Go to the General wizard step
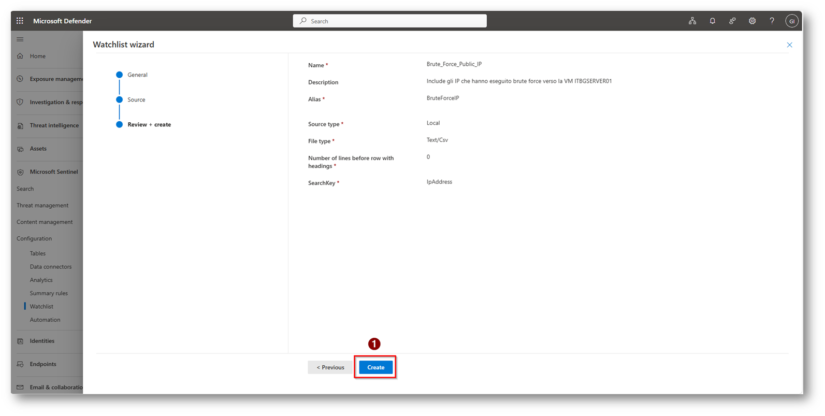The width and height of the screenshot is (825, 416). pyautogui.click(x=137, y=75)
